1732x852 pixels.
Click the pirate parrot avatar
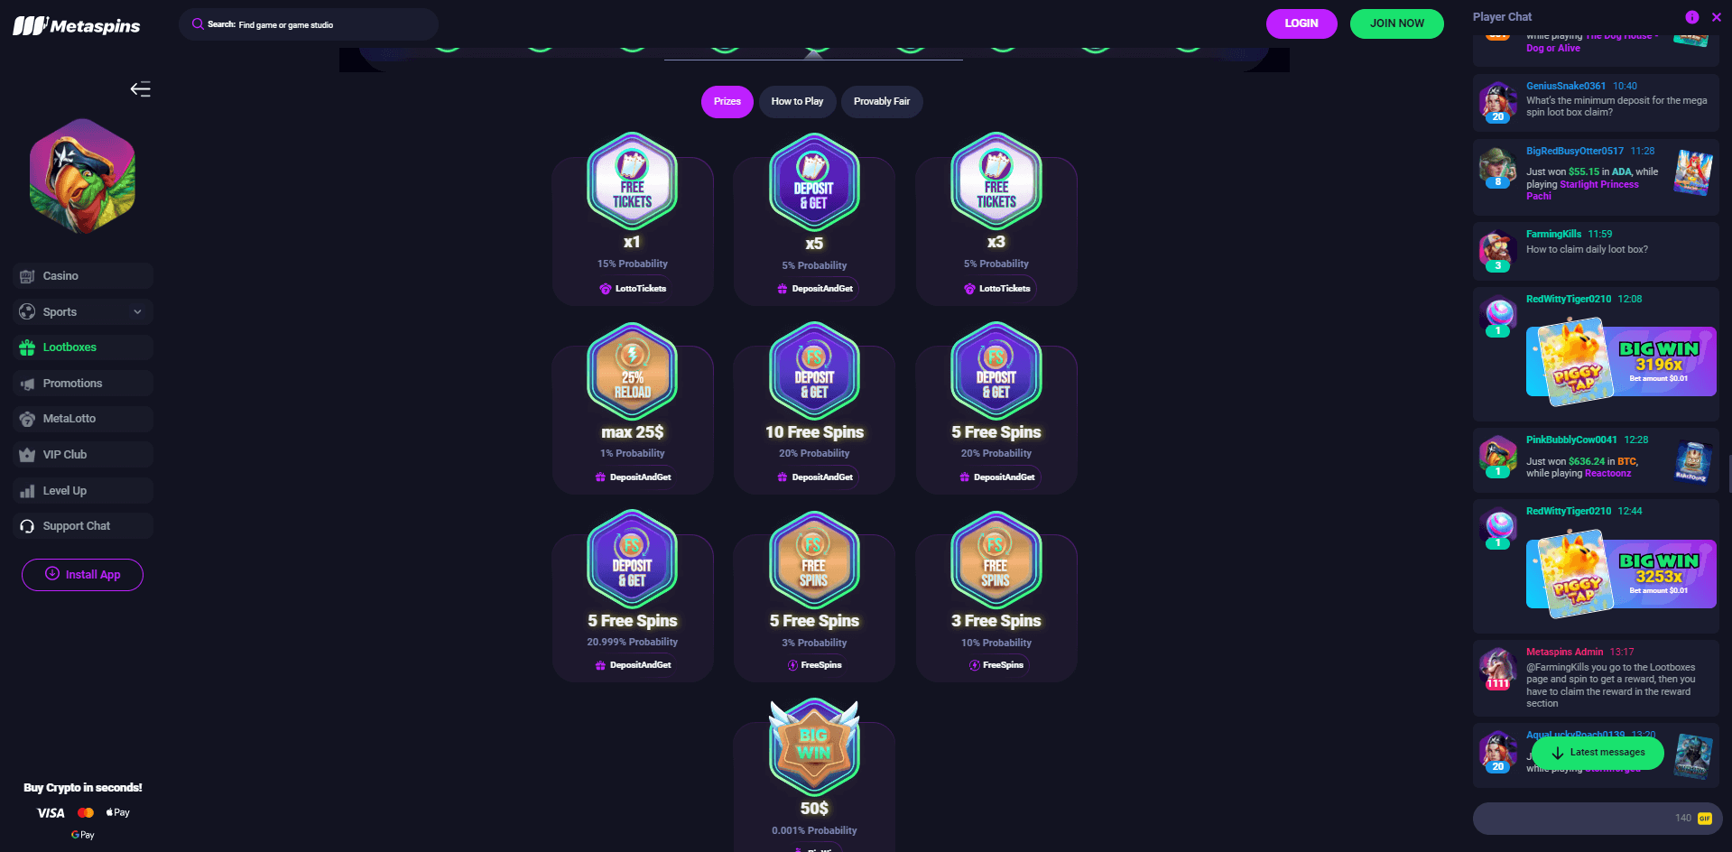click(x=82, y=176)
